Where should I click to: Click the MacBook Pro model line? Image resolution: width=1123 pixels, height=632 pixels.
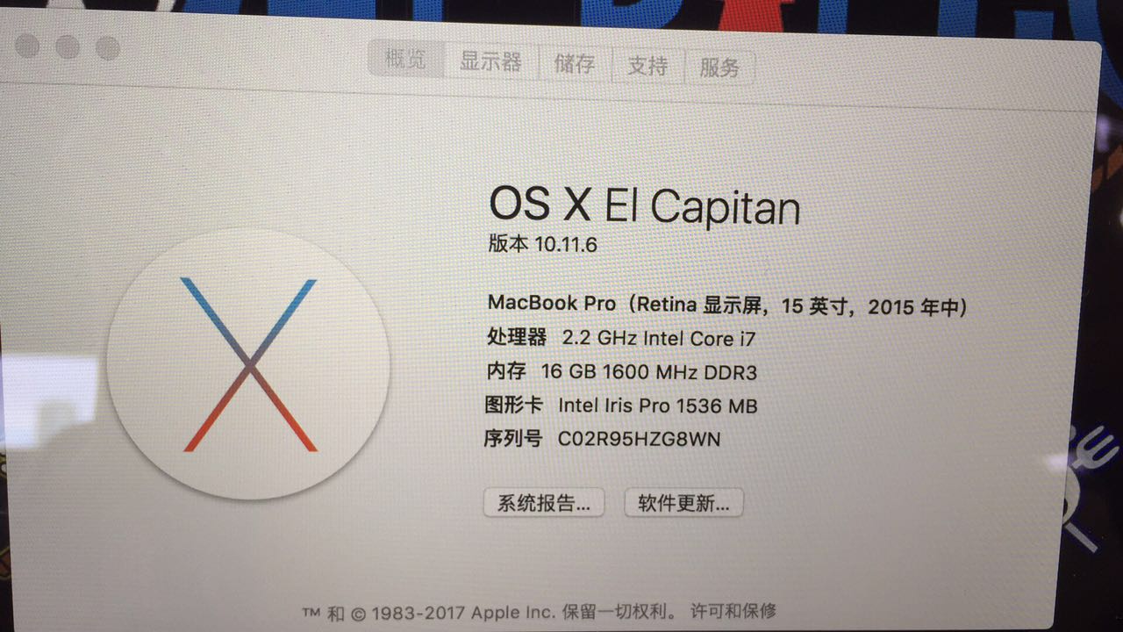[x=727, y=305]
